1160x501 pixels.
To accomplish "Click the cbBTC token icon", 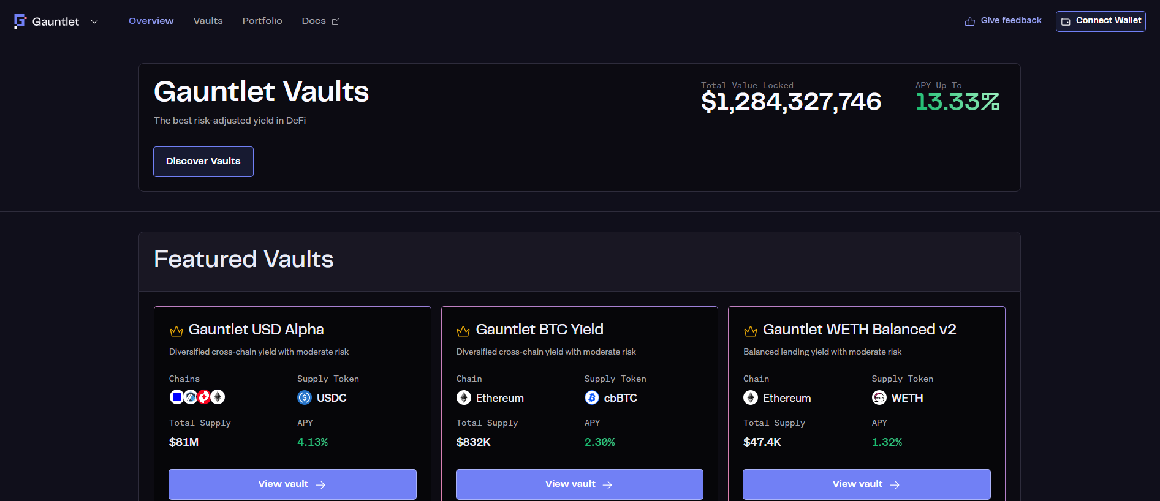I will pos(592,397).
